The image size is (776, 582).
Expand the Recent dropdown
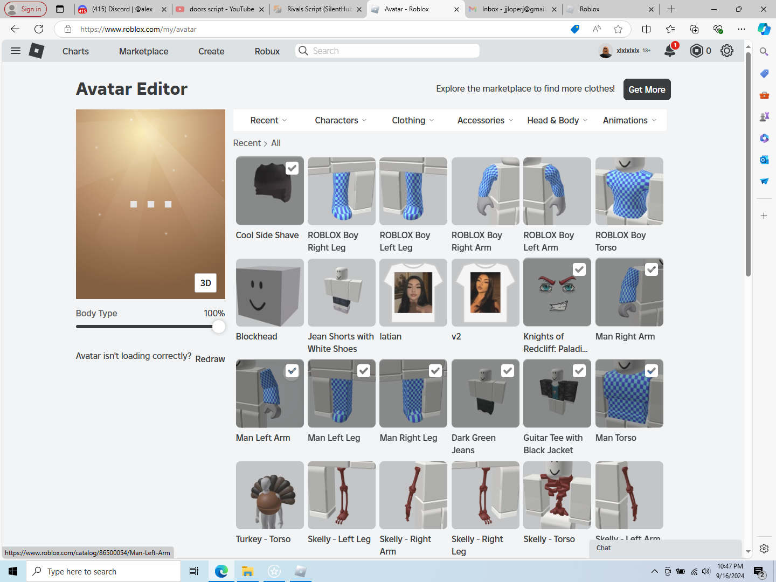[269, 120]
